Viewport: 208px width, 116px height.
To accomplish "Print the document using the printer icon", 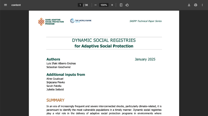I will tap(196, 5).
